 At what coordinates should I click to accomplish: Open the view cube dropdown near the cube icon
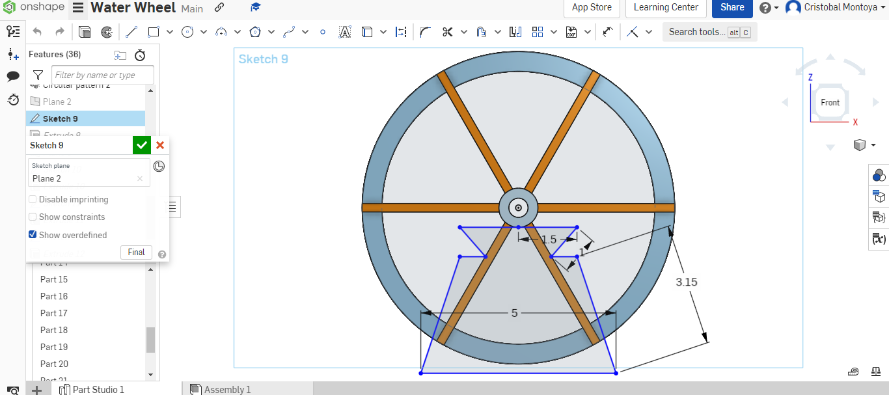coord(873,144)
